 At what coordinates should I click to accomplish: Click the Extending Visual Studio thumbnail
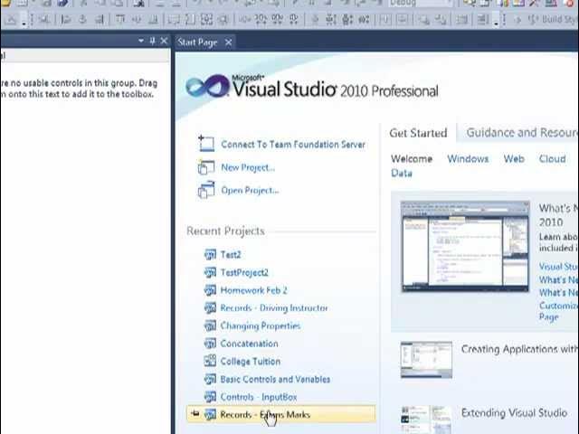pyautogui.click(x=426, y=420)
